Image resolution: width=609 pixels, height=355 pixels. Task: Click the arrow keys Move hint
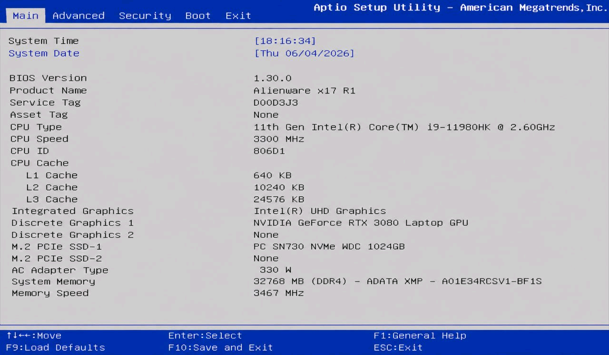(x=34, y=336)
